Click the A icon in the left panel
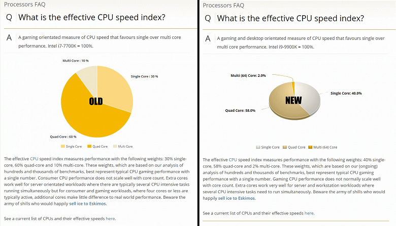This screenshot has width=396, height=226. 9,38
